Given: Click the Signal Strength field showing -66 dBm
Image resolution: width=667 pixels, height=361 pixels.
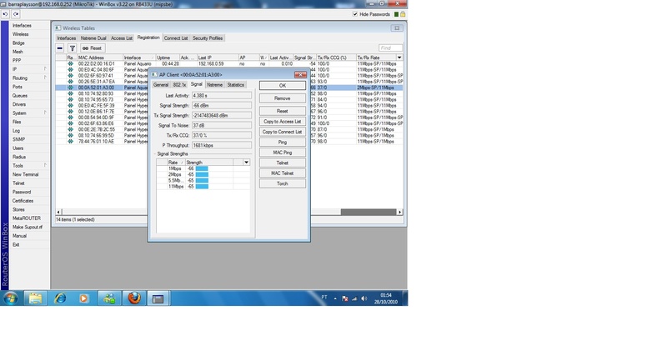Looking at the screenshot, I should (x=222, y=105).
